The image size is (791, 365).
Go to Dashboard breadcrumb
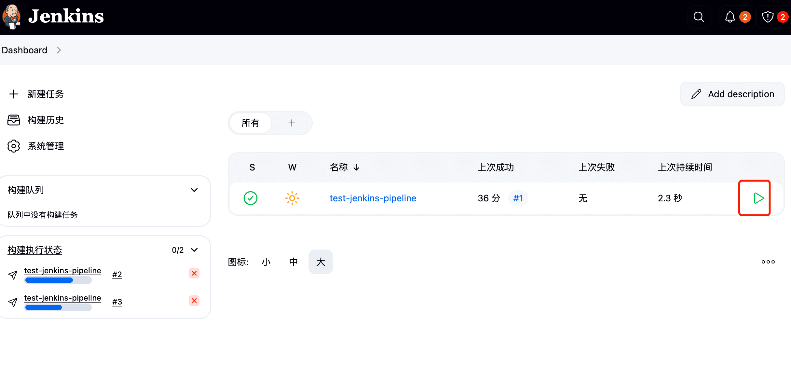[x=24, y=50]
